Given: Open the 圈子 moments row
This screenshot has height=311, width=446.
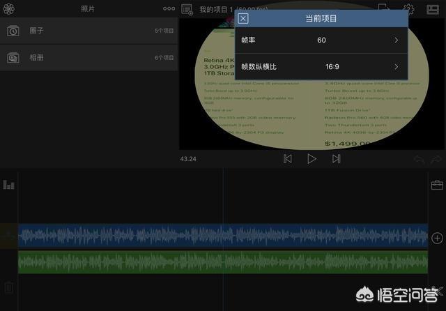Looking at the screenshot, I should click(x=89, y=31).
